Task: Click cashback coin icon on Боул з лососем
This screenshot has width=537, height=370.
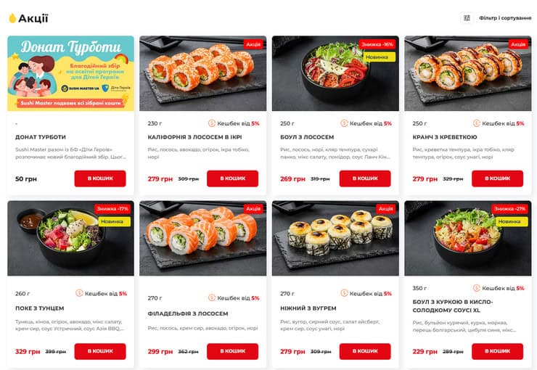Action: point(344,123)
